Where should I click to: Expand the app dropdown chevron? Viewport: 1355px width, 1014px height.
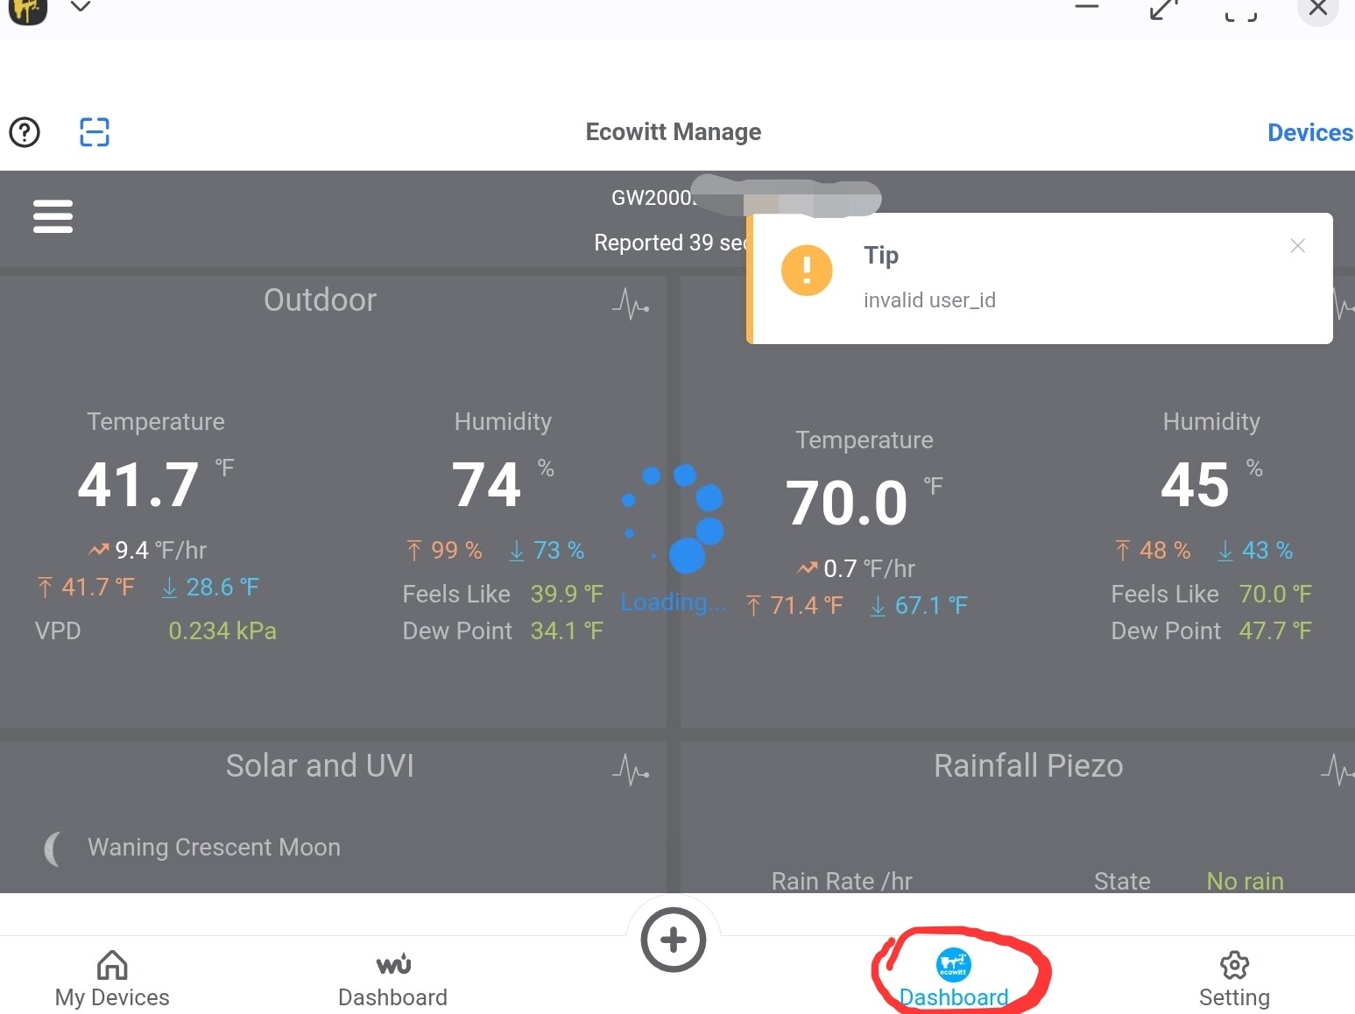81,7
